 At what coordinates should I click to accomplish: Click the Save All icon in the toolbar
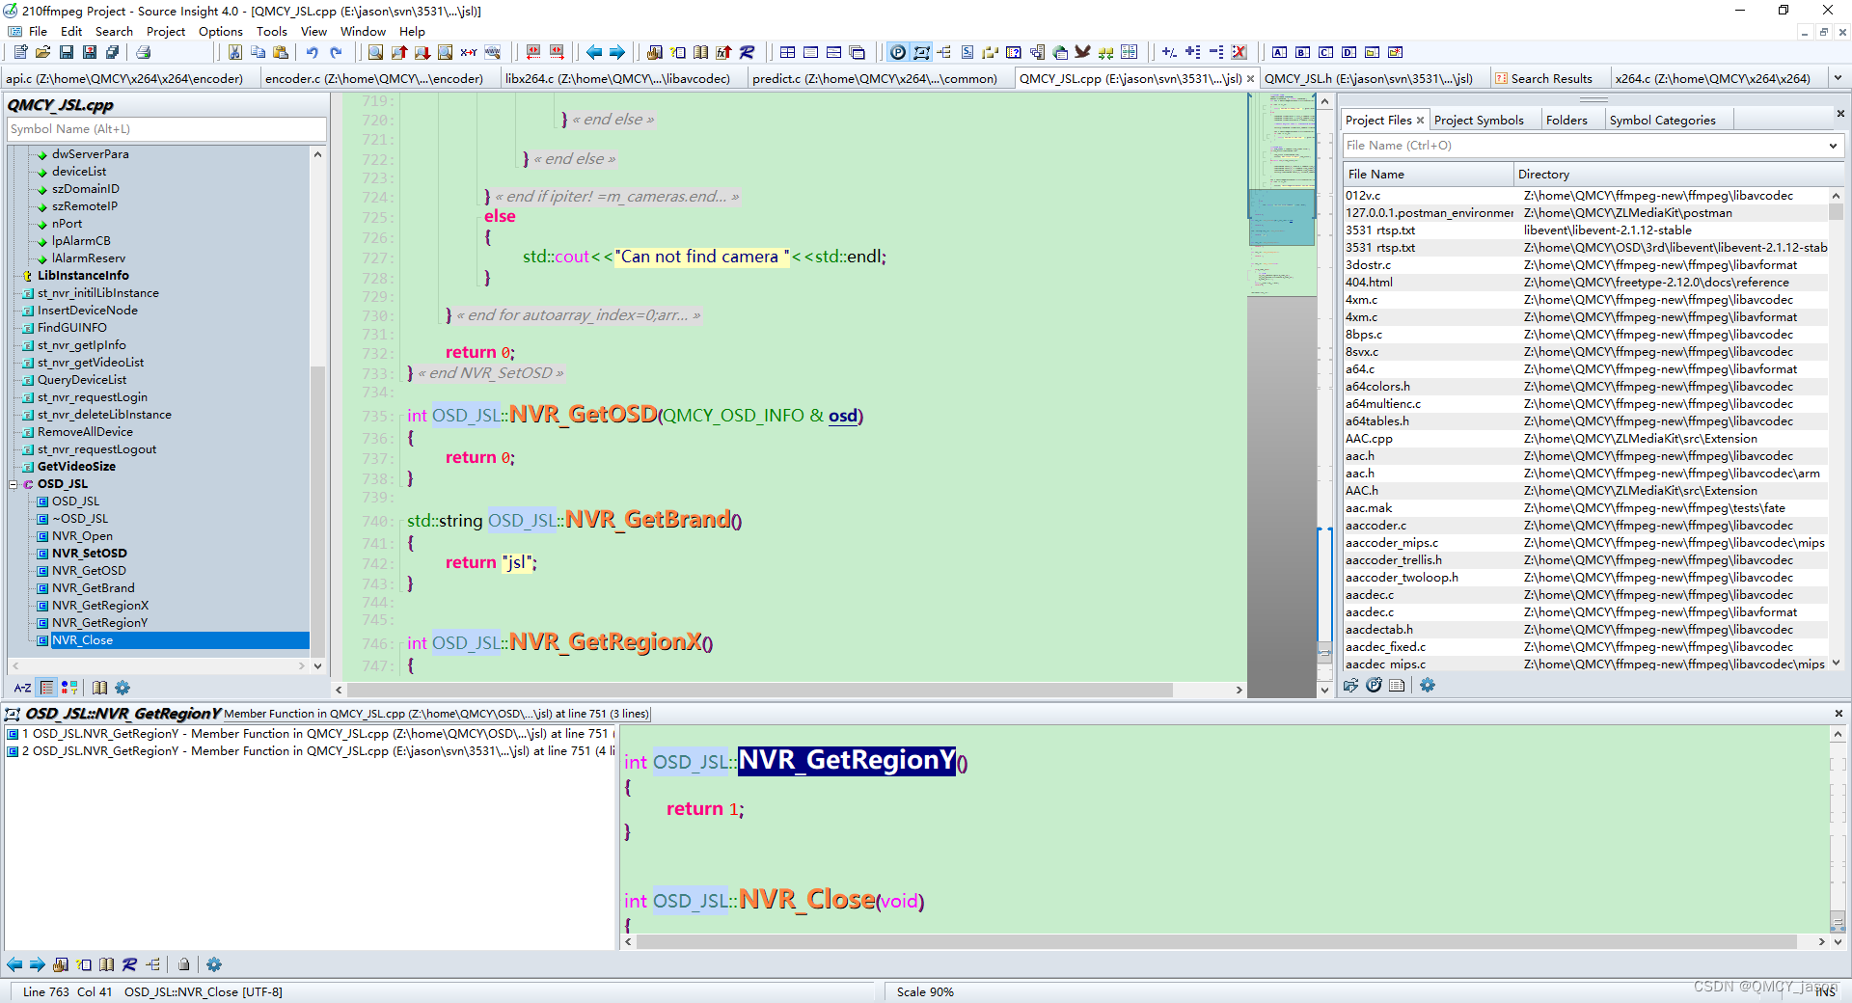pos(113,52)
